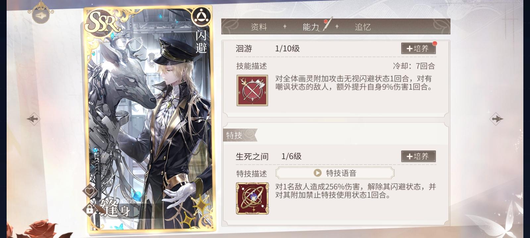The image size is (530, 238).
Task: Toggle the card lock icon
Action: (89, 209)
